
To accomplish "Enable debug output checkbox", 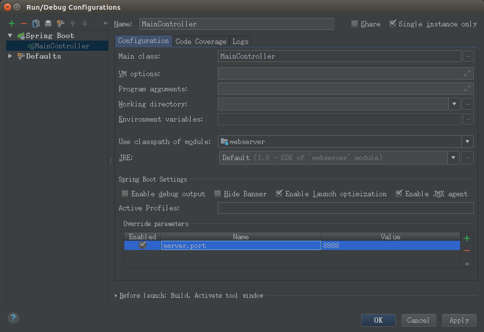I will 125,193.
